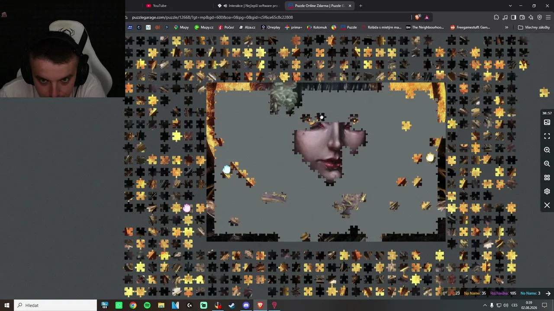Arrange pieces with the grid icon
Viewport: 554px width, 311px height.
click(x=547, y=178)
